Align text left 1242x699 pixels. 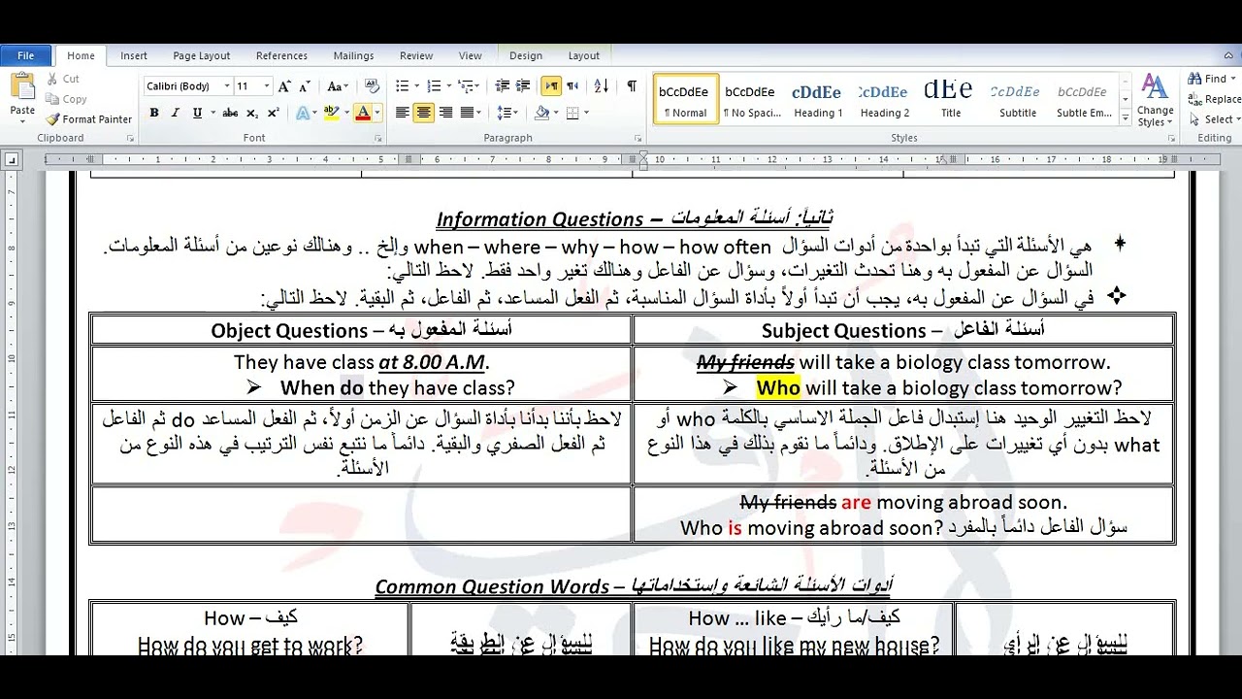click(x=403, y=113)
